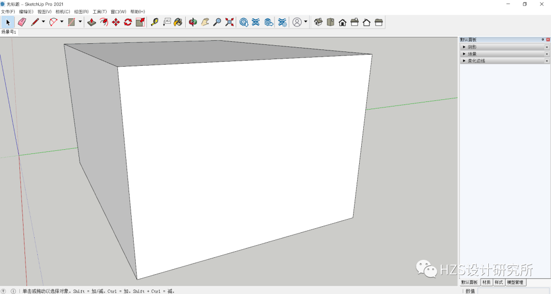Close the 场景 panel with its X button
Image resolution: width=551 pixels, height=294 pixels.
coord(547,53)
